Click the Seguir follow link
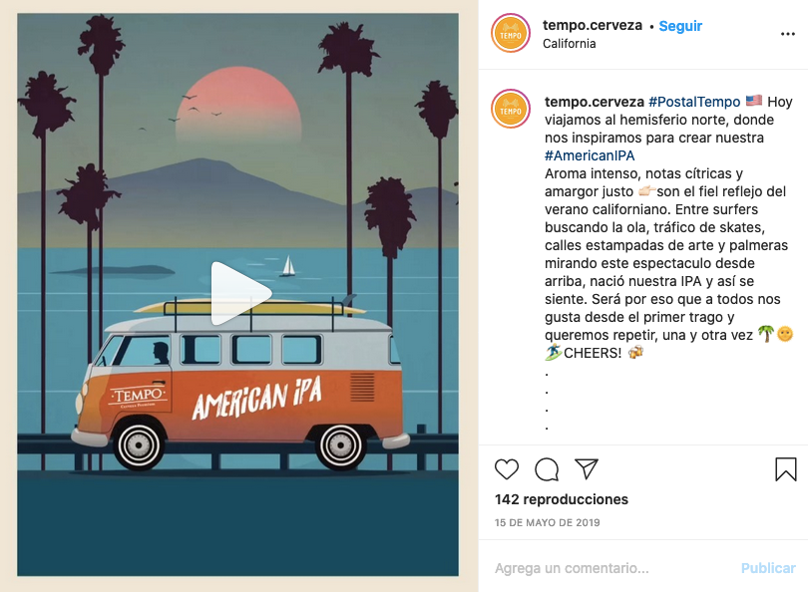Screen dimensions: 808x592 (680, 26)
